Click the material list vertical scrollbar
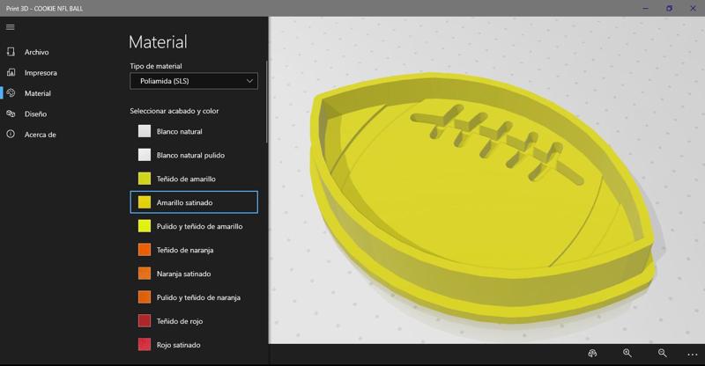 tap(267, 102)
